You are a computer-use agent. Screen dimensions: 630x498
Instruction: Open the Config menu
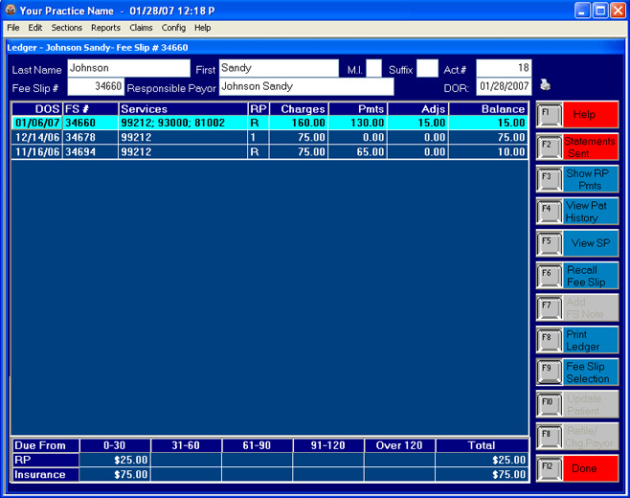pyautogui.click(x=173, y=28)
